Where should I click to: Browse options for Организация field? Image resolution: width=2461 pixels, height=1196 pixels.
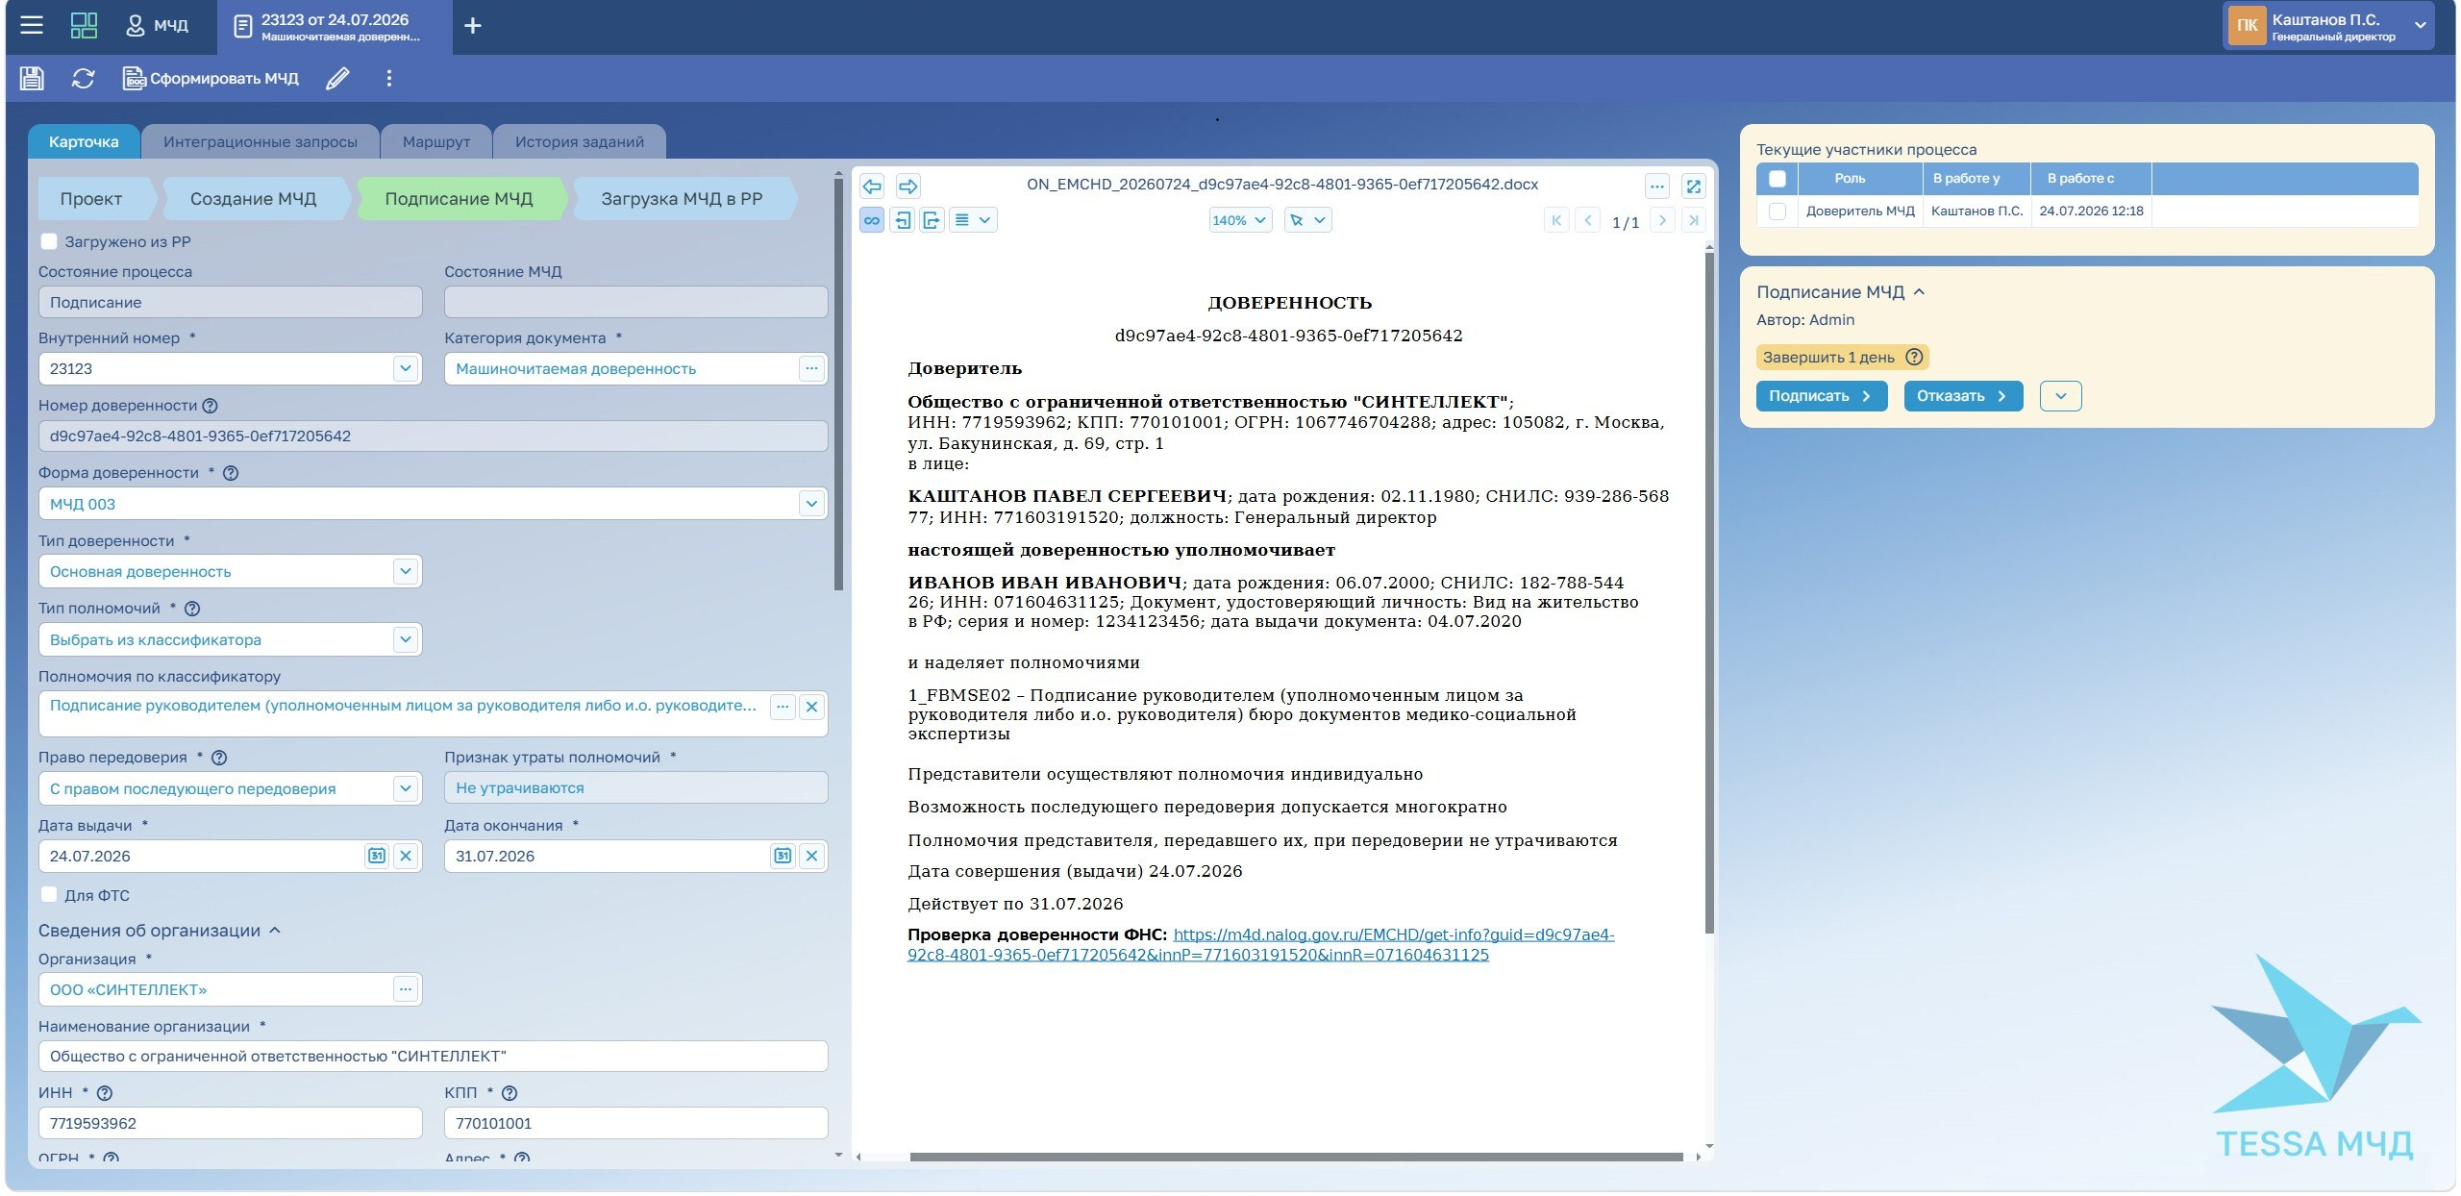406,989
